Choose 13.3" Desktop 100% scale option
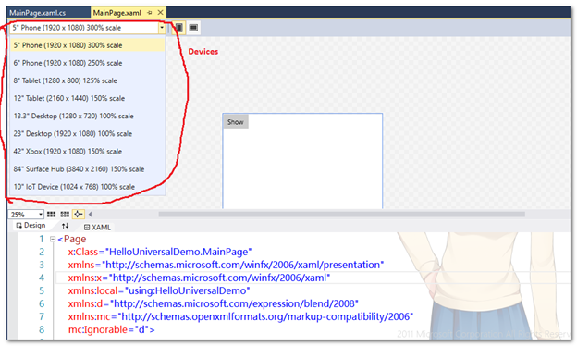Viewport: 577px width, 346px height. click(87, 116)
